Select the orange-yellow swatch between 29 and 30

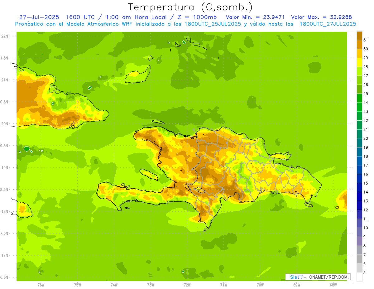359,53
